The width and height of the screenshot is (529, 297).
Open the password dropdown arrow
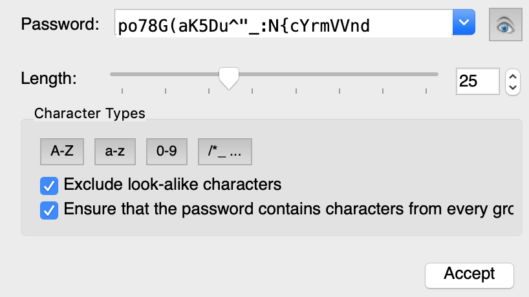(x=463, y=23)
